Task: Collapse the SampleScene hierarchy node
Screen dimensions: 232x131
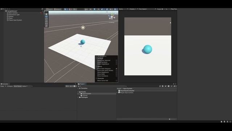Action: tap(4, 11)
